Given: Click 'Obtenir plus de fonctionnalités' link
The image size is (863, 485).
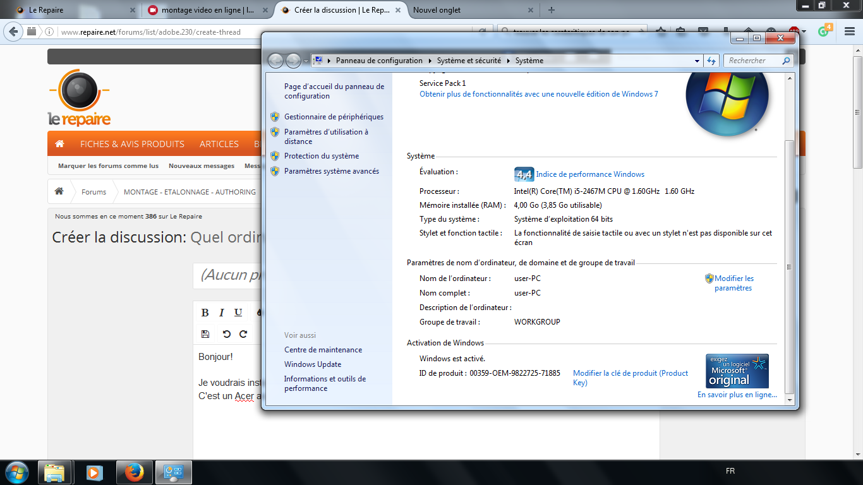Looking at the screenshot, I should click(539, 94).
